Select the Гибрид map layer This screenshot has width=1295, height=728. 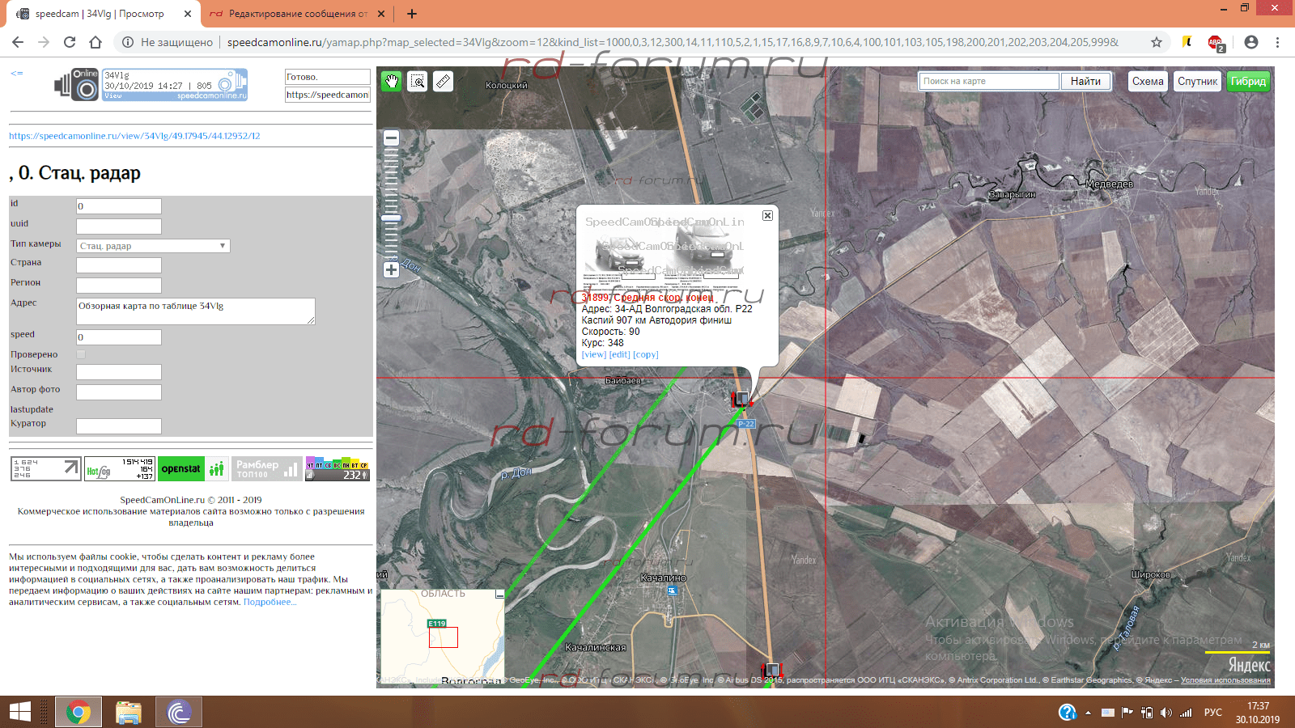(x=1248, y=81)
